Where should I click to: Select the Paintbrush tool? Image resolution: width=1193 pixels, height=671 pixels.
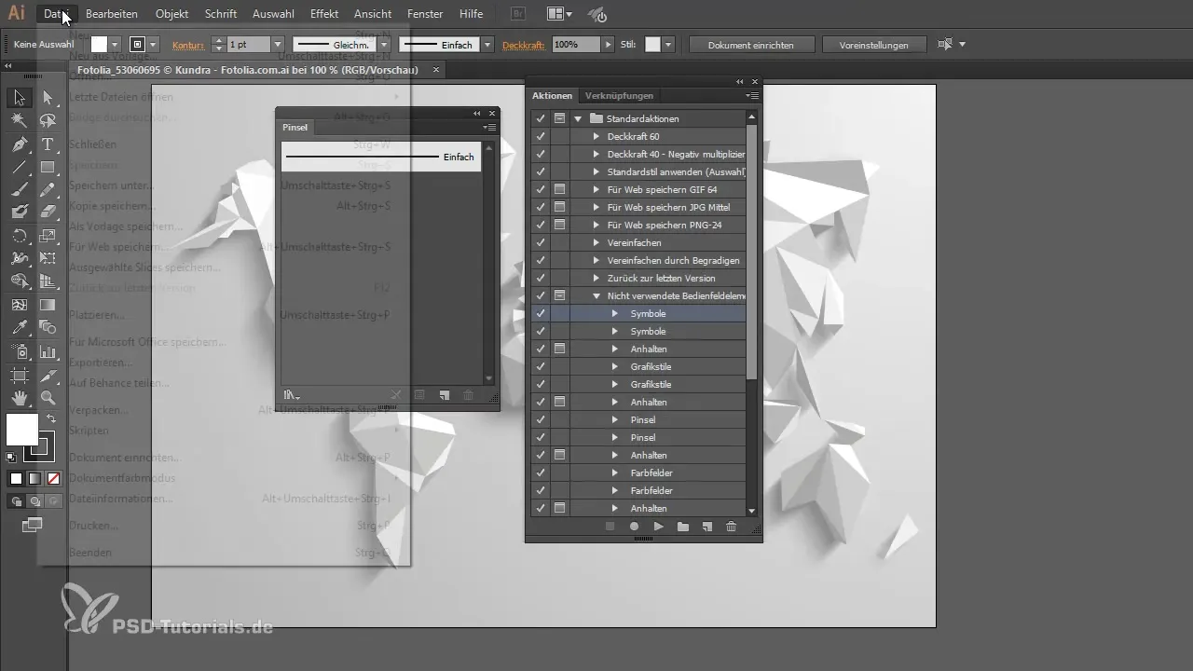(20, 189)
